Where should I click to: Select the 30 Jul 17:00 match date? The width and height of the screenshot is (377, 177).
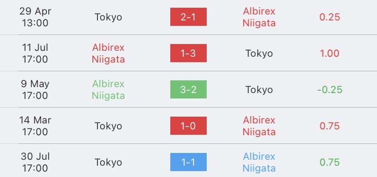click(x=35, y=162)
